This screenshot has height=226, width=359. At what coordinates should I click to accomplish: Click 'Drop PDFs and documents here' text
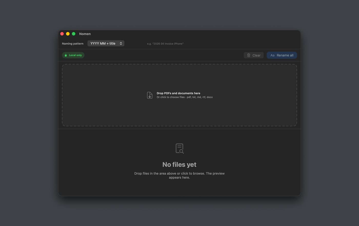coord(178,93)
